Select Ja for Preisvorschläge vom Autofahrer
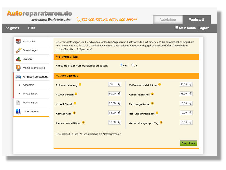This screenshot has height=170, width=226. pyautogui.click(x=132, y=65)
